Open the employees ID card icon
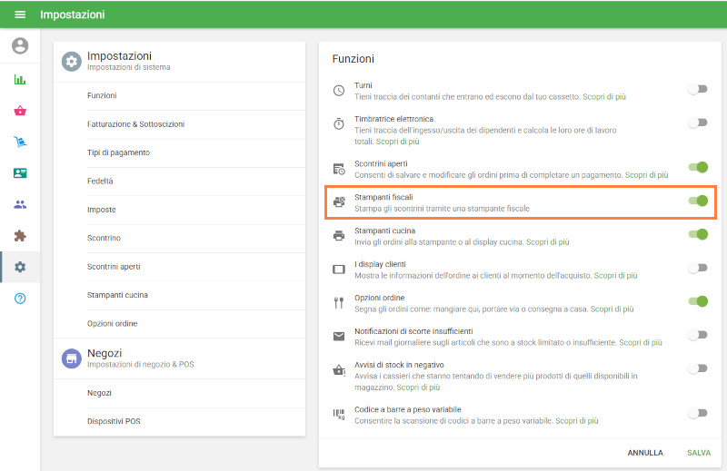Viewport: 727px width, 471px height. [20, 173]
